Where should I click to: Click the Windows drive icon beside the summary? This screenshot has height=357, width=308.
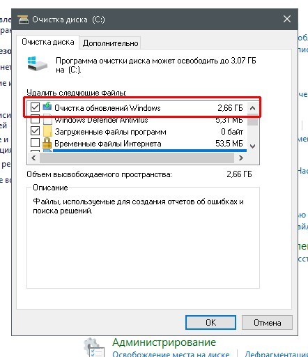point(37,63)
